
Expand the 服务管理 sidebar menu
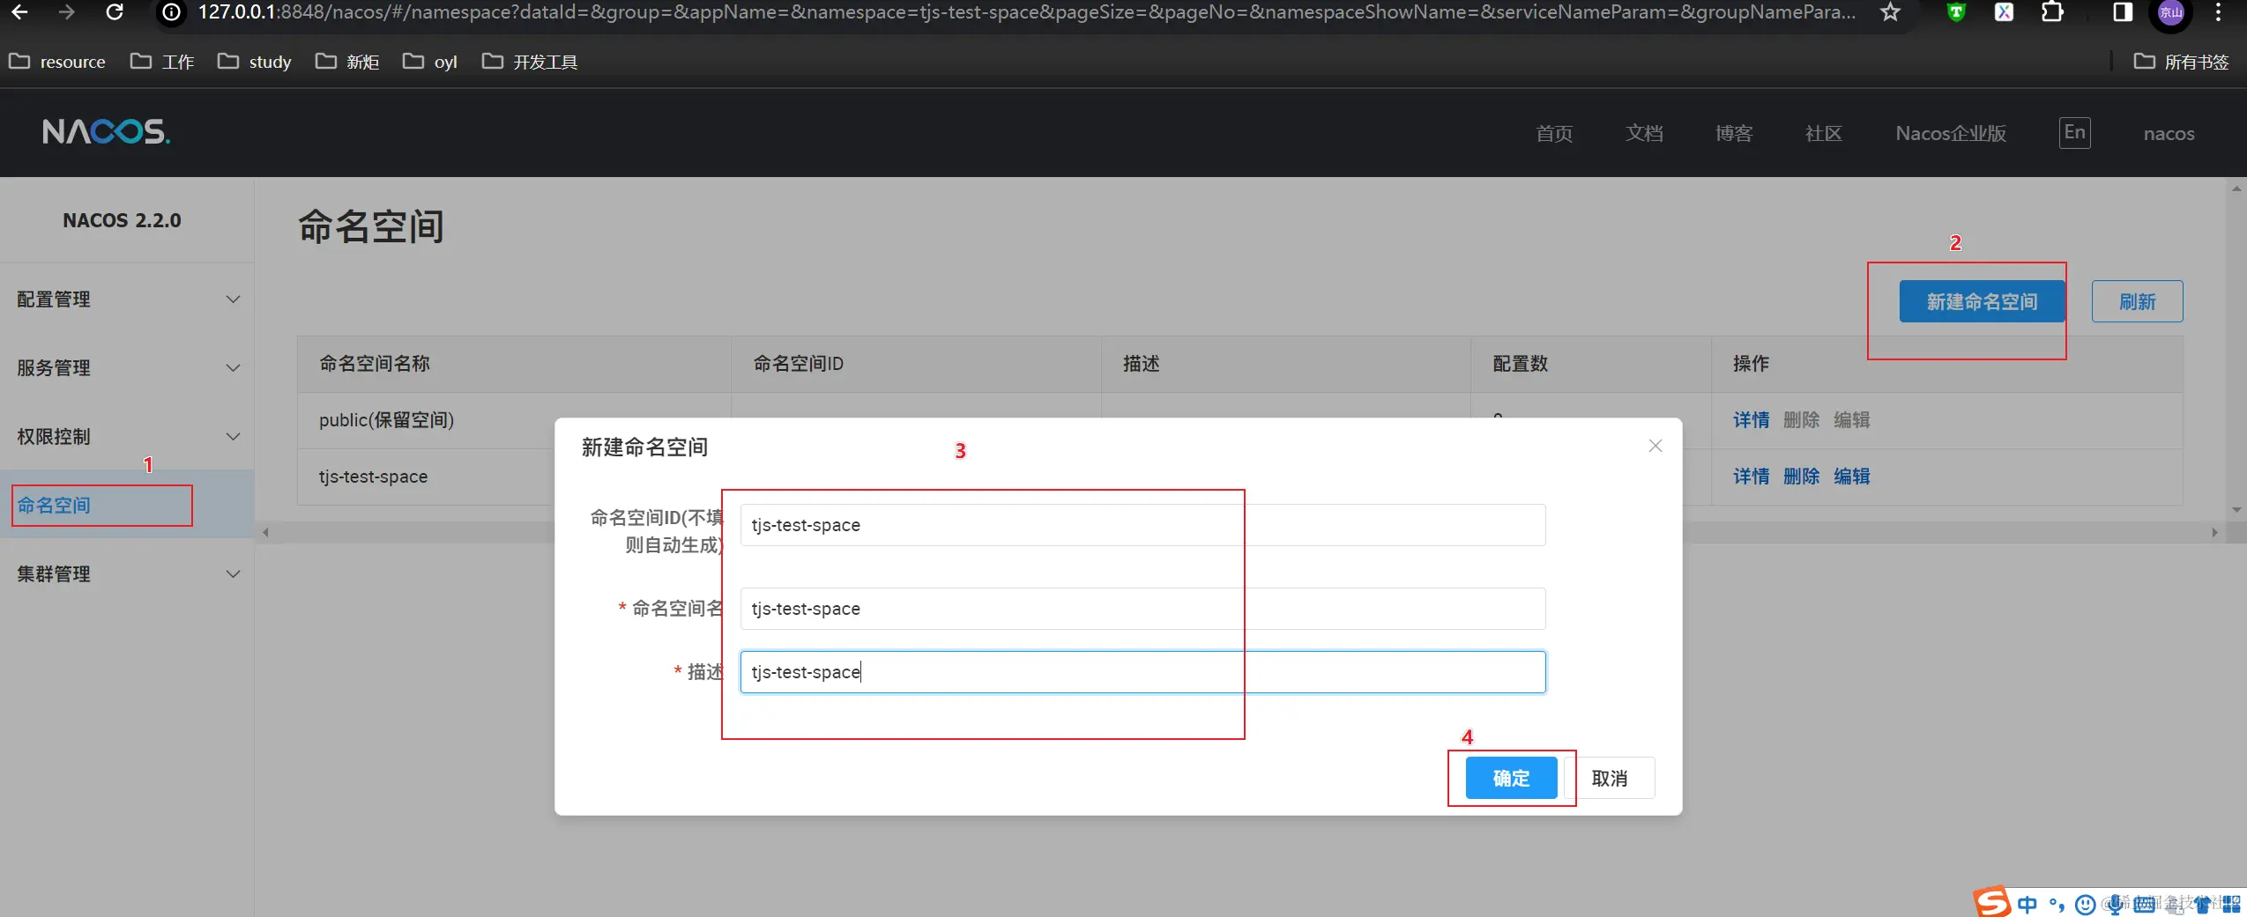click(127, 368)
